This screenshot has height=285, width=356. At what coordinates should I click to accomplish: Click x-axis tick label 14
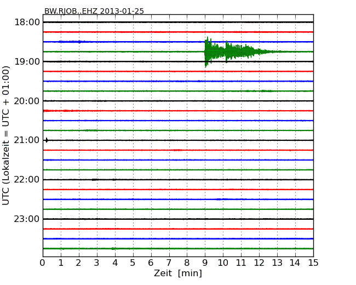[295, 263]
